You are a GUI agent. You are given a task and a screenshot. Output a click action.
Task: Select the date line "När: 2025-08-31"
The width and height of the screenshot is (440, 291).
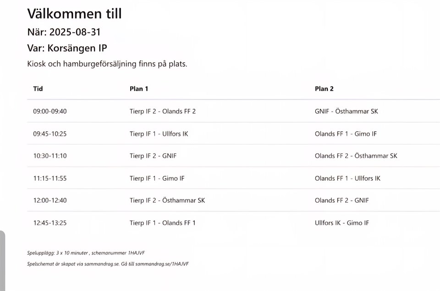click(64, 32)
